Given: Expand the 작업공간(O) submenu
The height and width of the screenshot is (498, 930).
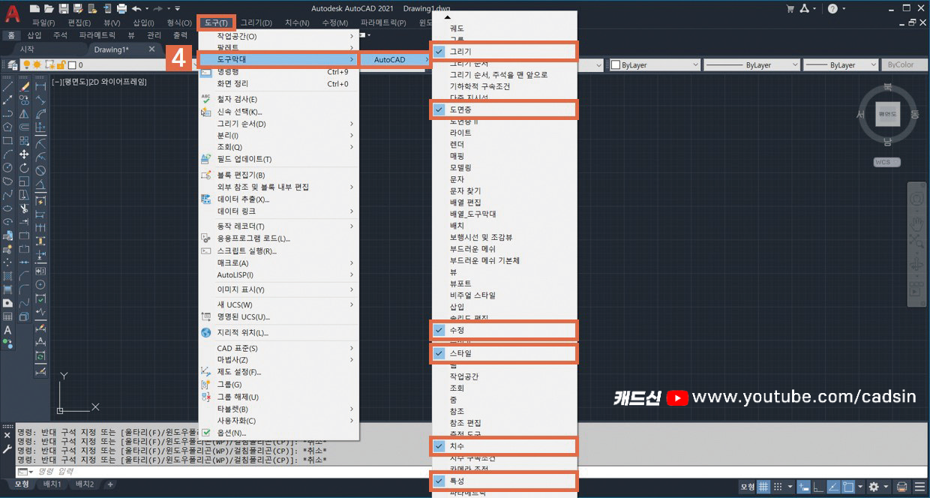Looking at the screenshot, I should click(278, 36).
